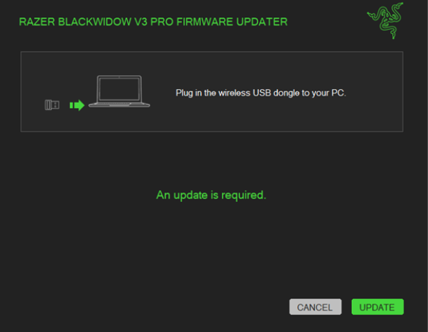Click the green arrow pointing to laptop
Viewport: 428px width, 332px height.
(x=77, y=105)
